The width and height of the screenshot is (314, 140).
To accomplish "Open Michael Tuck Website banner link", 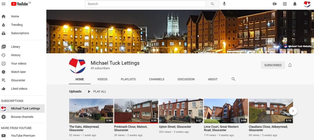I will click(x=298, y=46).
